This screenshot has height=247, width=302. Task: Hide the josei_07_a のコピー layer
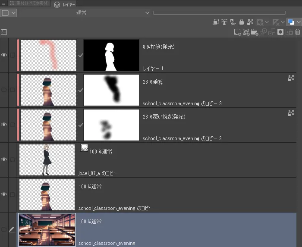tap(4, 159)
